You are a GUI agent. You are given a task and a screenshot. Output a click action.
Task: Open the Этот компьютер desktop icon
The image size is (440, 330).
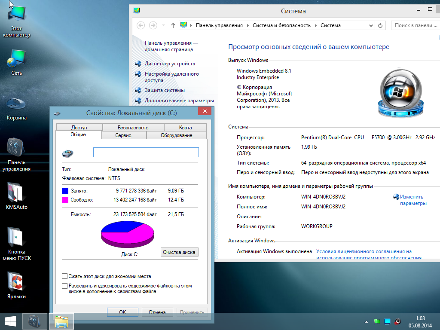click(16, 21)
